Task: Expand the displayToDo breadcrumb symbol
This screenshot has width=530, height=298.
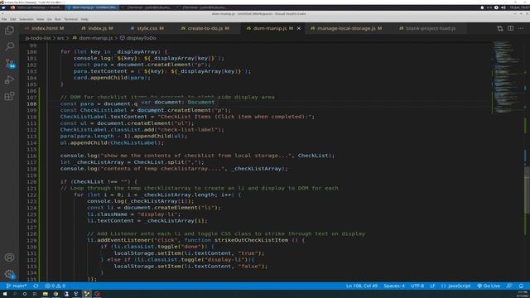Action: pos(138,38)
